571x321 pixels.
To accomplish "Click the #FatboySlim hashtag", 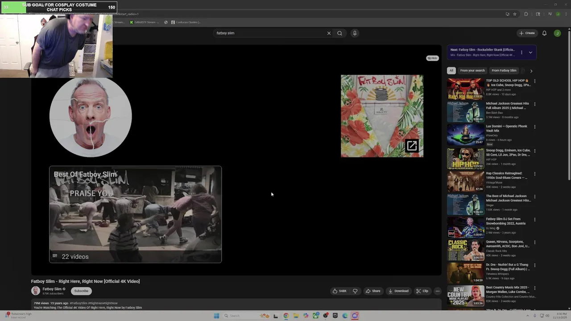I will coord(79,303).
